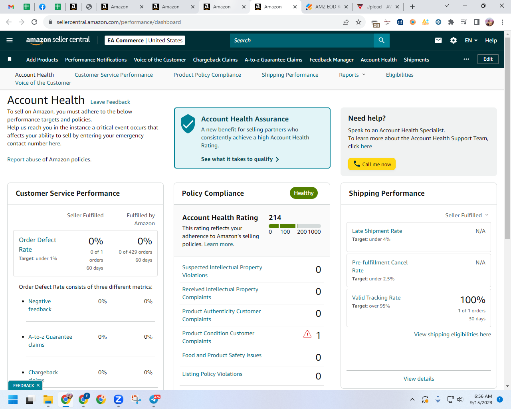Open the Late Shipment Rate link

click(x=377, y=231)
